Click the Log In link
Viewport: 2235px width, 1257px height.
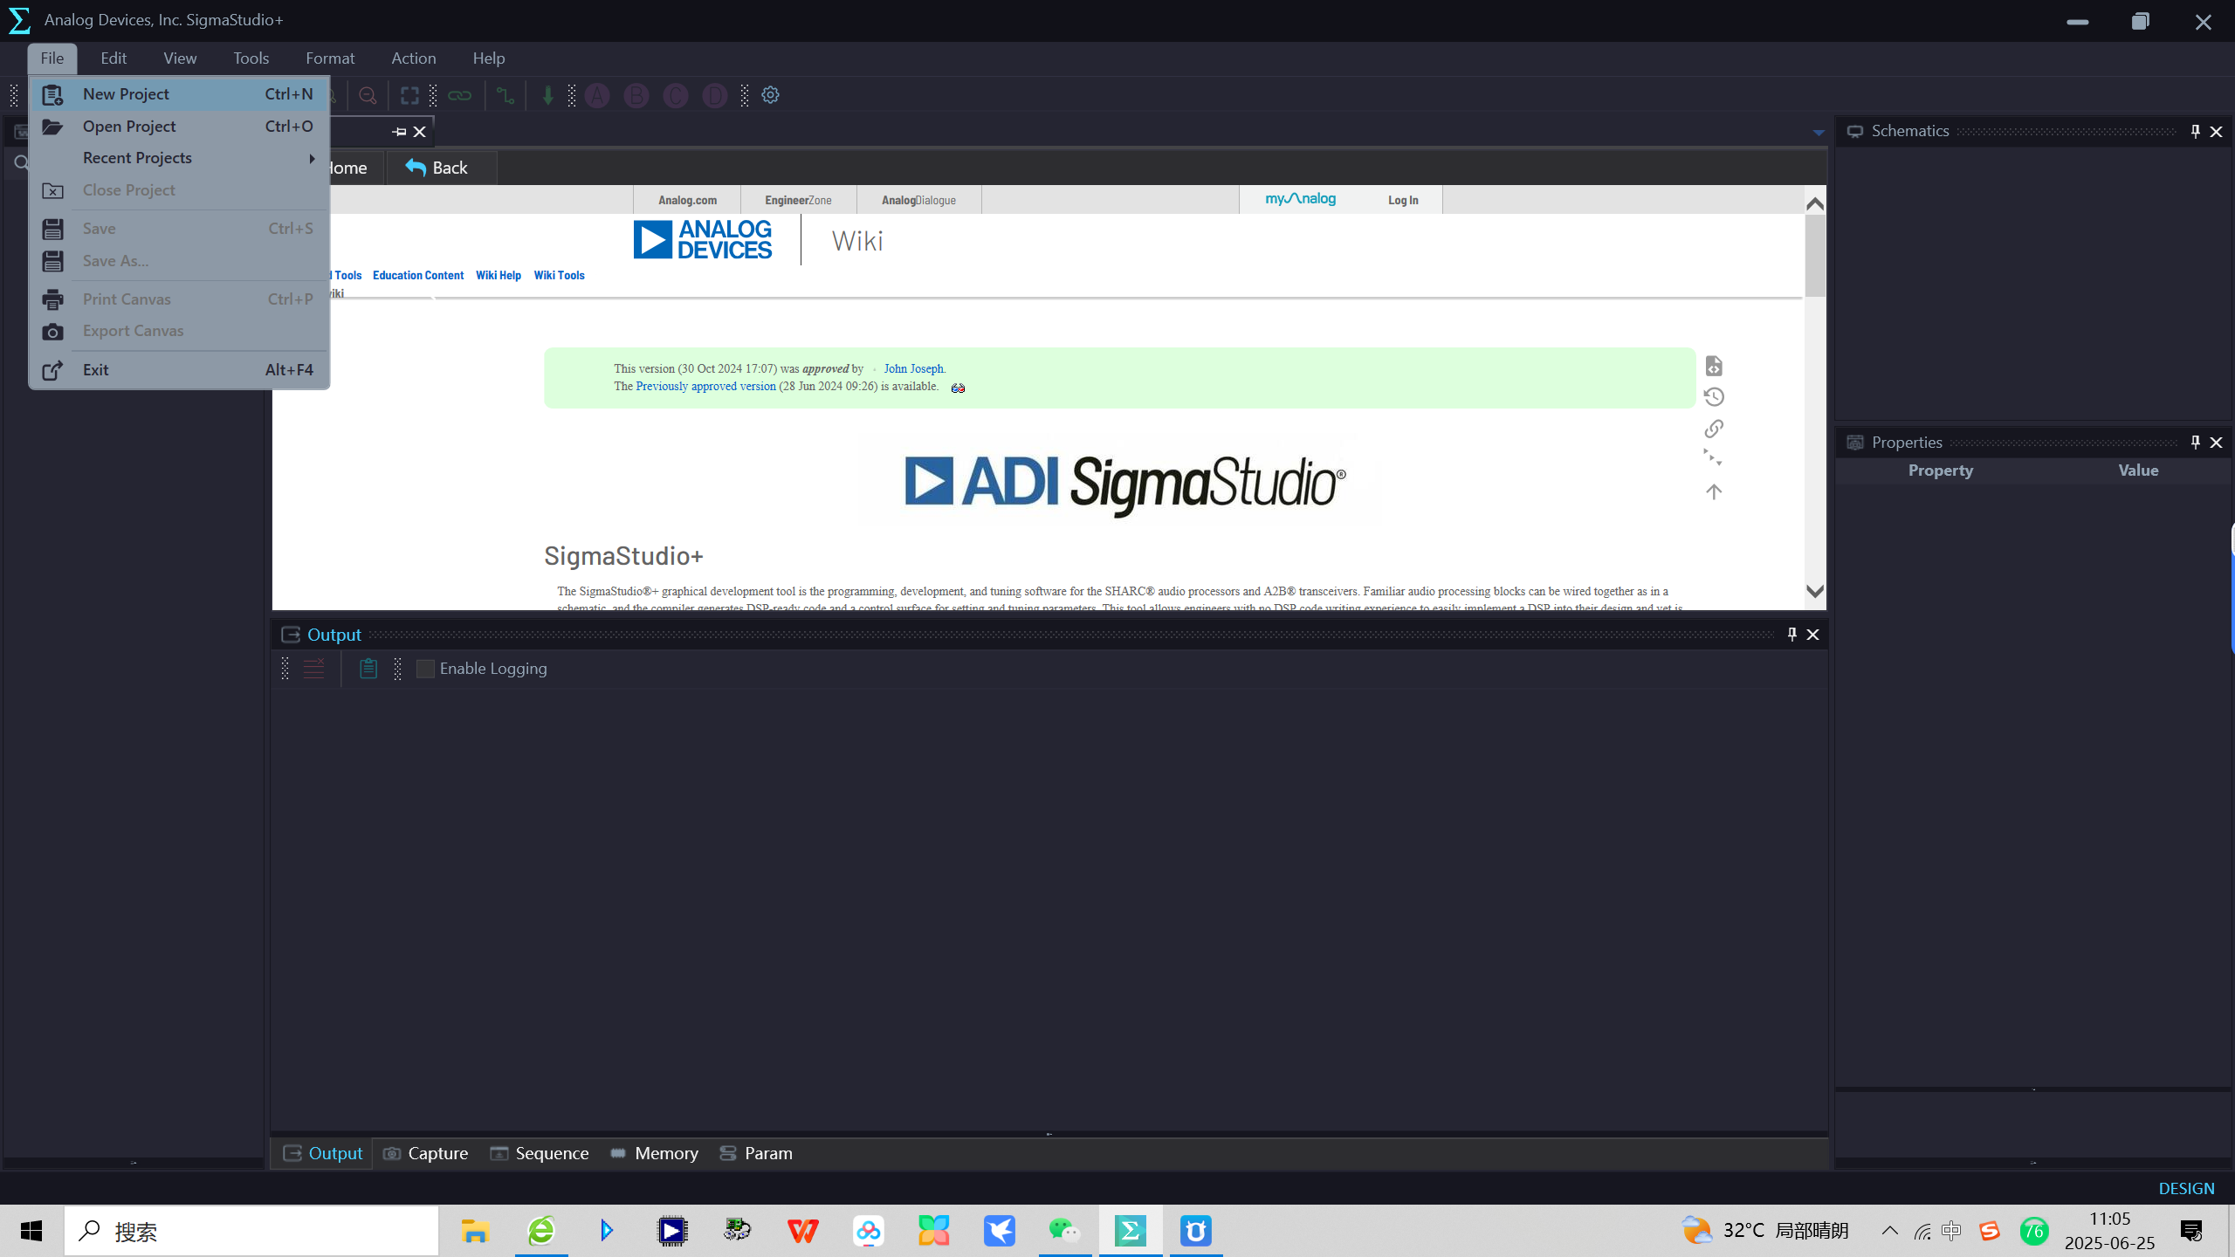tap(1403, 200)
